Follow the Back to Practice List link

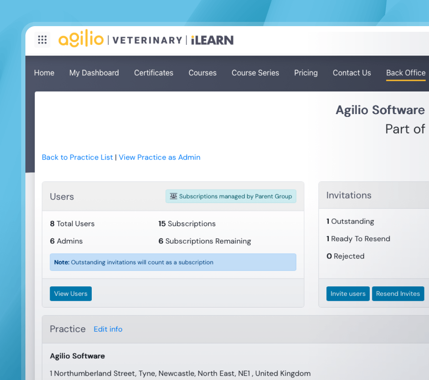tap(77, 157)
